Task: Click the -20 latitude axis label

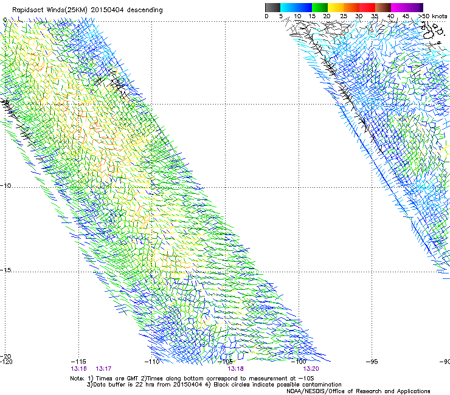Action: point(5,356)
